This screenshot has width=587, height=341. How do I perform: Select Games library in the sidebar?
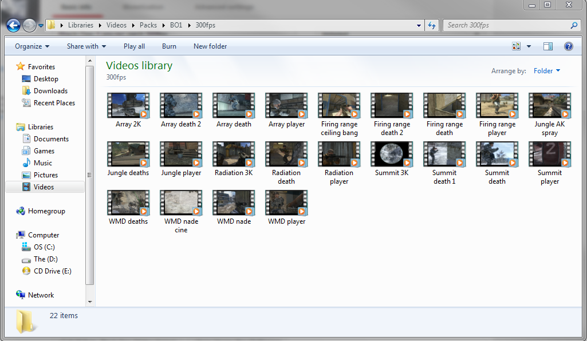coord(44,151)
